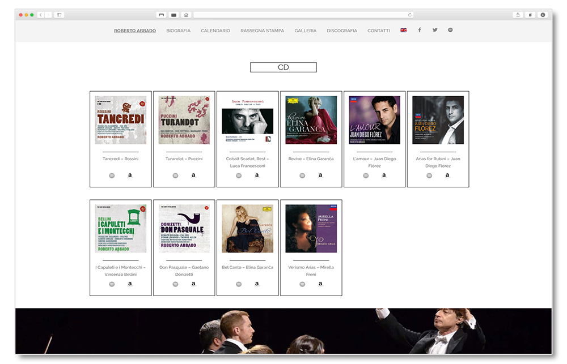Open Spotify icon for Cobalt Scarlet, Rest
Screen dimensions: 567x364
239,175
